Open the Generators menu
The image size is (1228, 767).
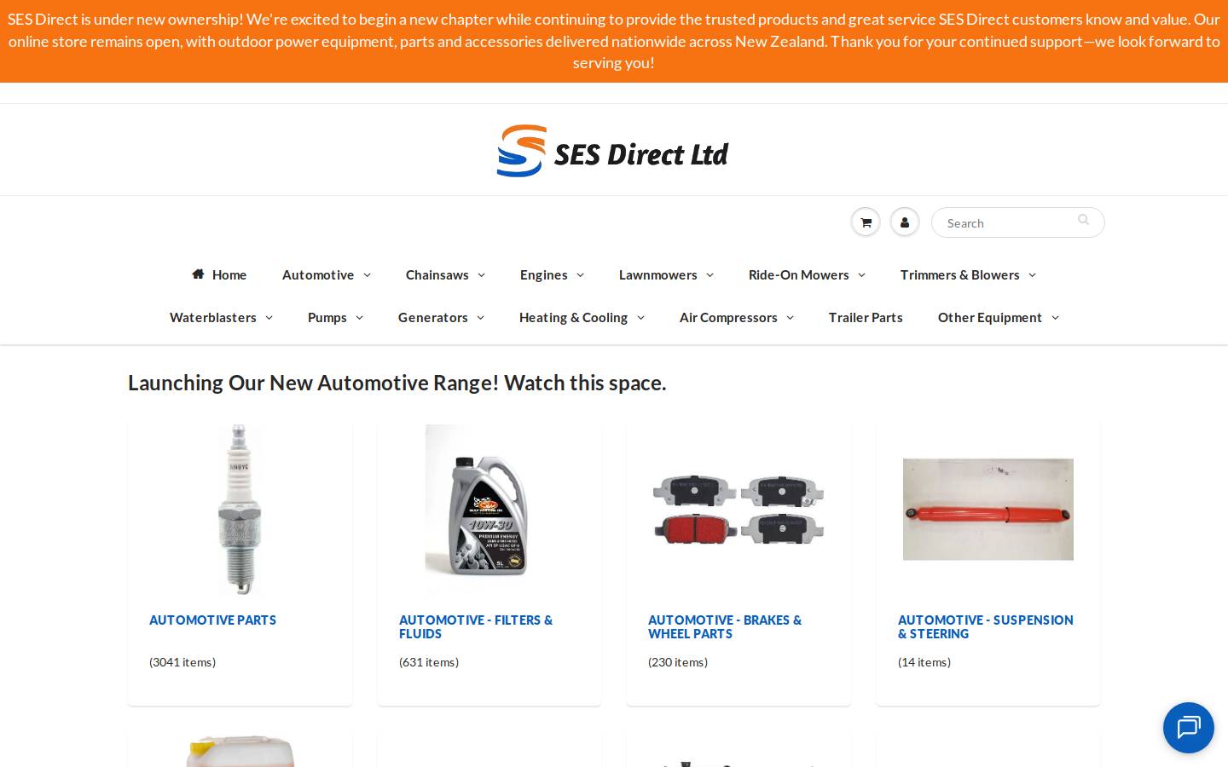432,317
